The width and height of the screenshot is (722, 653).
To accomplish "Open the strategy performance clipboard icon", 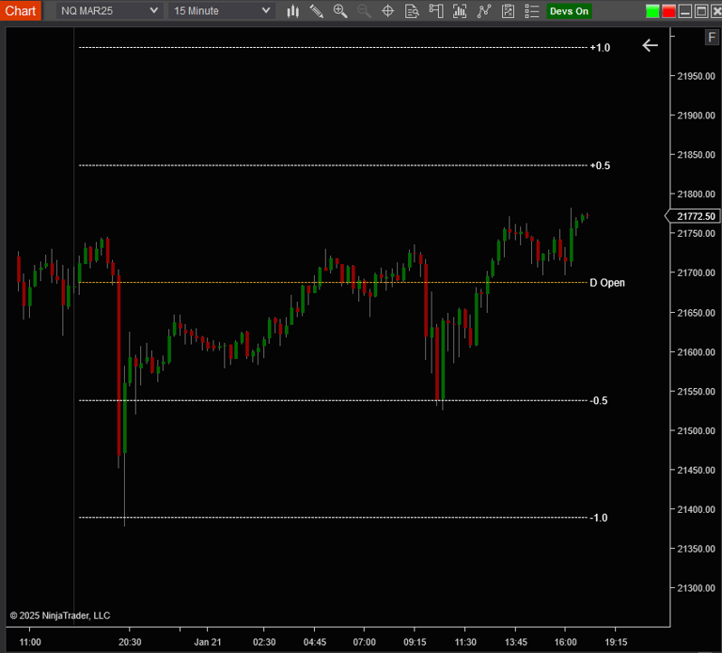I will [508, 11].
